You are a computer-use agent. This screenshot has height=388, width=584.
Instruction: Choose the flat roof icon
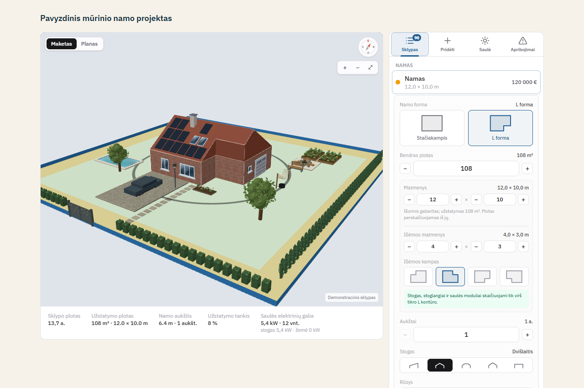(519, 365)
